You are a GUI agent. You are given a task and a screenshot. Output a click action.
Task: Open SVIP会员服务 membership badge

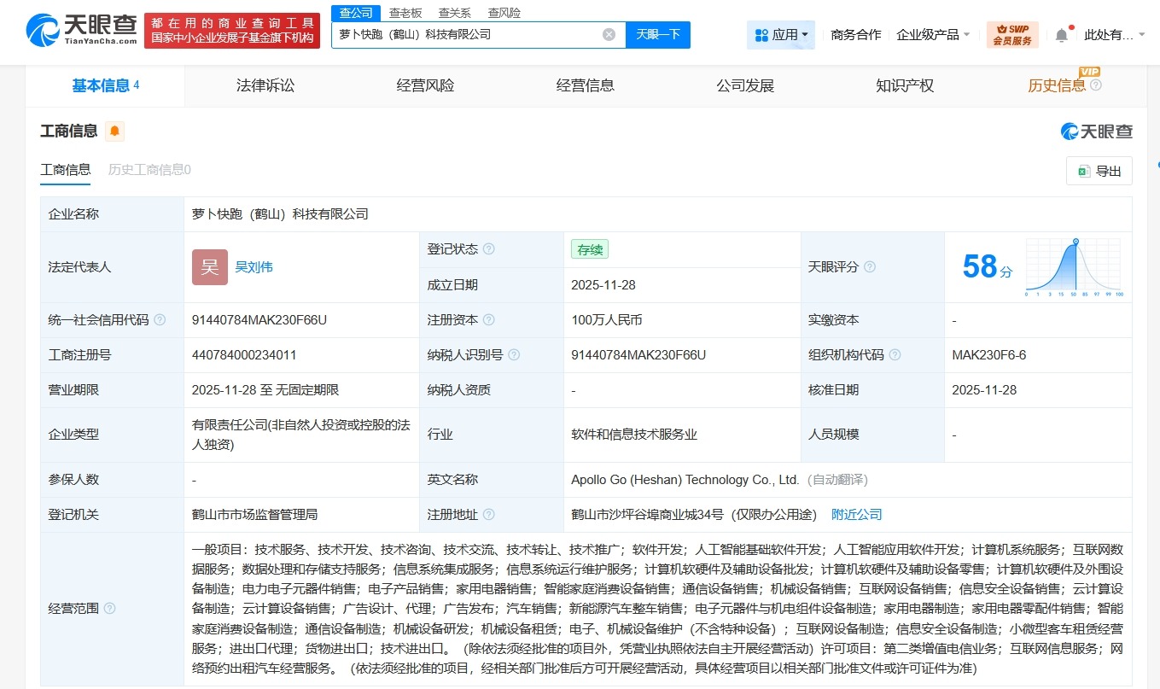pos(1014,34)
